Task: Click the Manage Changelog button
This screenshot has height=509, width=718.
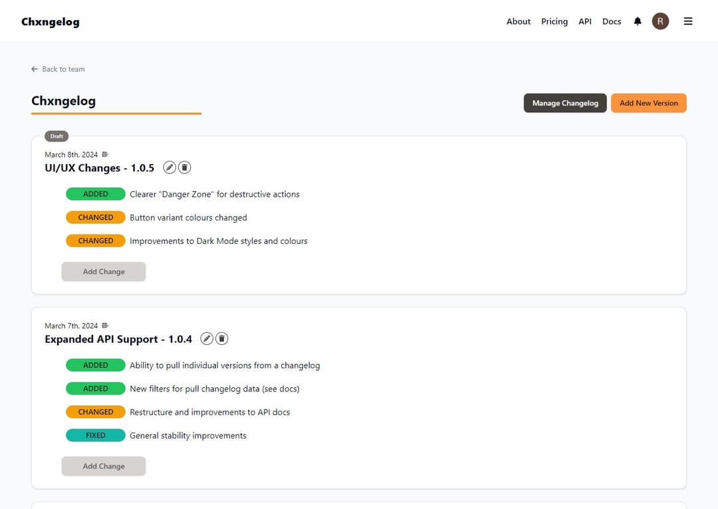Action: 565,103
